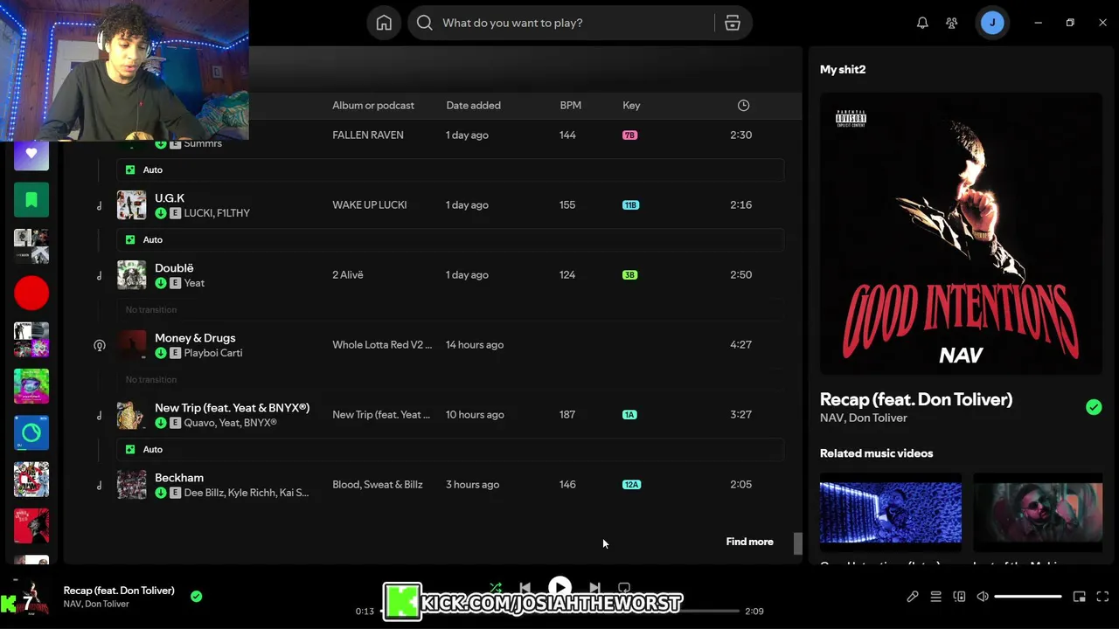Open the DJ playlist tile in sidebar

pyautogui.click(x=31, y=432)
